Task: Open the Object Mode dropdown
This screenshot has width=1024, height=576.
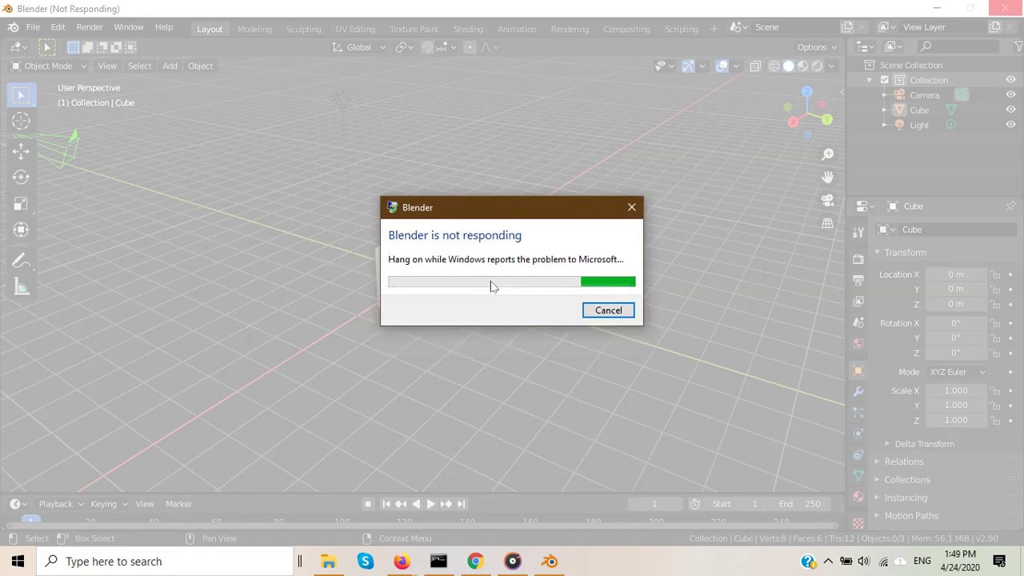Action: click(47, 66)
